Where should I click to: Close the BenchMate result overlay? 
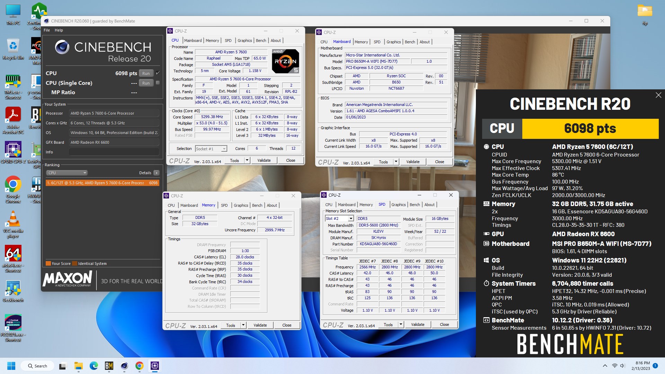658,95
